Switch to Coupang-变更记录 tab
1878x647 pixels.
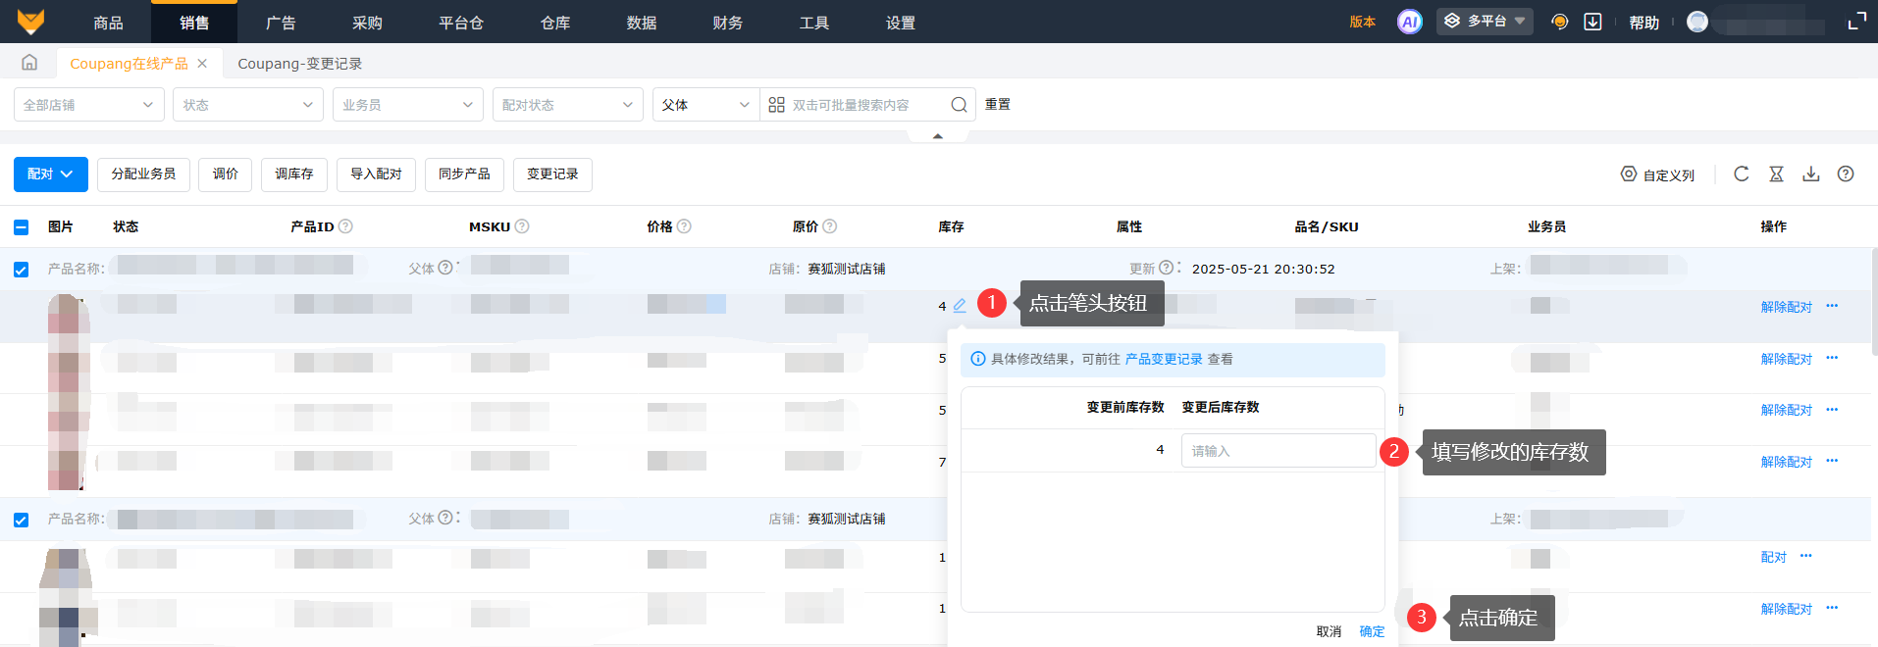point(299,64)
